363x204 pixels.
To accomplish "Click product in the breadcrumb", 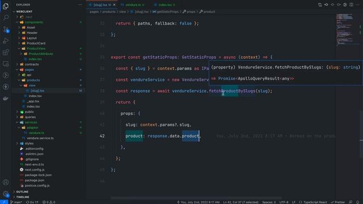I will click(x=209, y=11).
